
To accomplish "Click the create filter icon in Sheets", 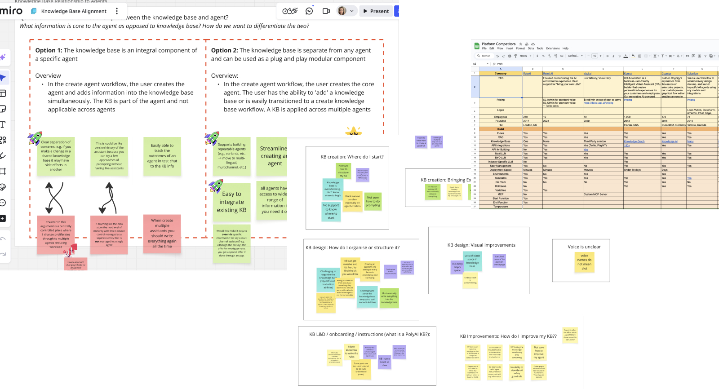I will (705, 56).
